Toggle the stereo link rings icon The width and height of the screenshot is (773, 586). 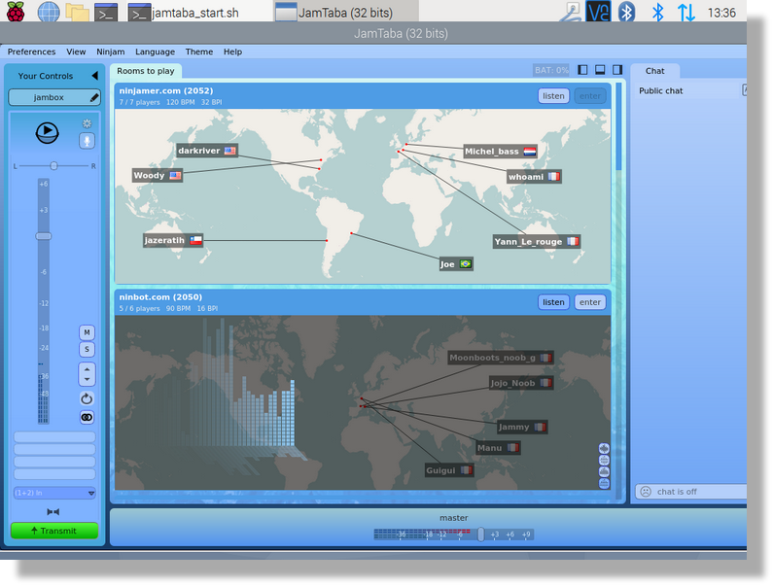(x=87, y=418)
